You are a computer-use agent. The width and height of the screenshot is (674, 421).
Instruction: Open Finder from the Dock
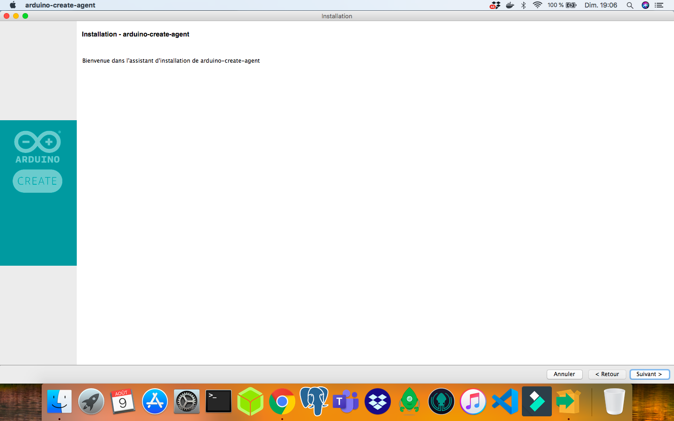pyautogui.click(x=59, y=401)
